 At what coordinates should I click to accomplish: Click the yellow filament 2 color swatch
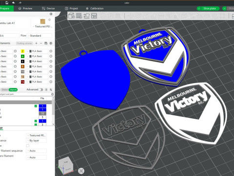(22, 51)
